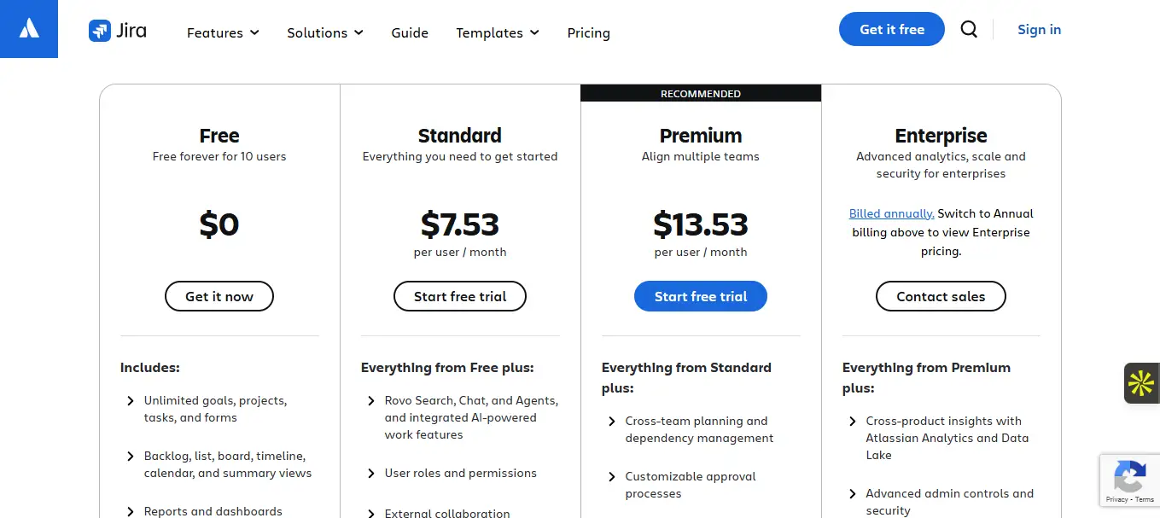The width and height of the screenshot is (1160, 518).
Task: Click the Jira logo in the navbar
Action: pos(117,30)
